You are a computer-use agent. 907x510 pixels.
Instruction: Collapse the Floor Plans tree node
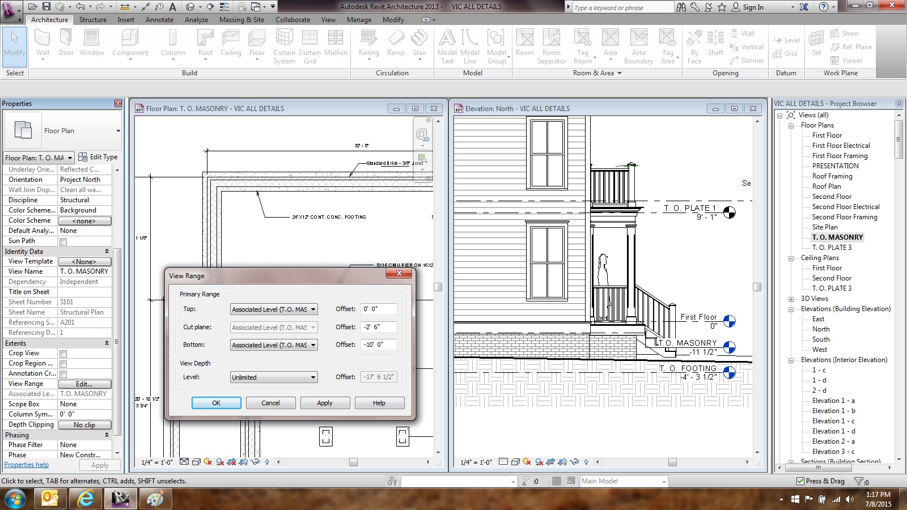791,125
